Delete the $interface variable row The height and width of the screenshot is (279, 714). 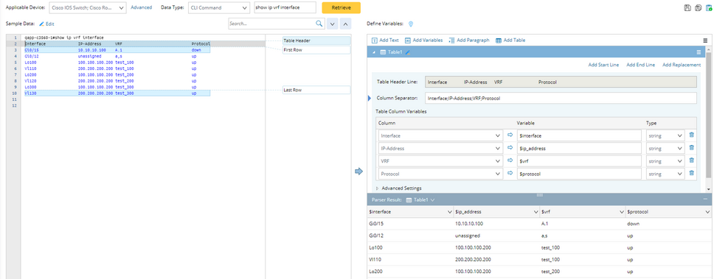[692, 135]
